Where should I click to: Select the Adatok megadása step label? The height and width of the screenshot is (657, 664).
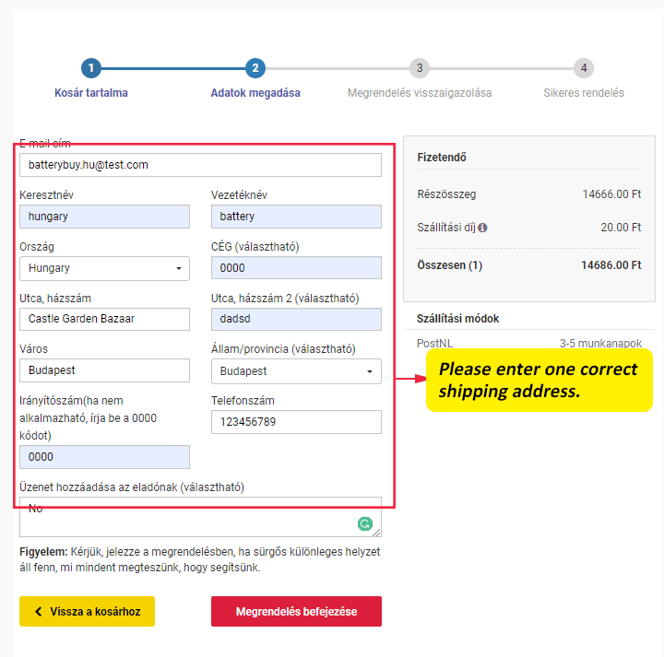pyautogui.click(x=255, y=93)
